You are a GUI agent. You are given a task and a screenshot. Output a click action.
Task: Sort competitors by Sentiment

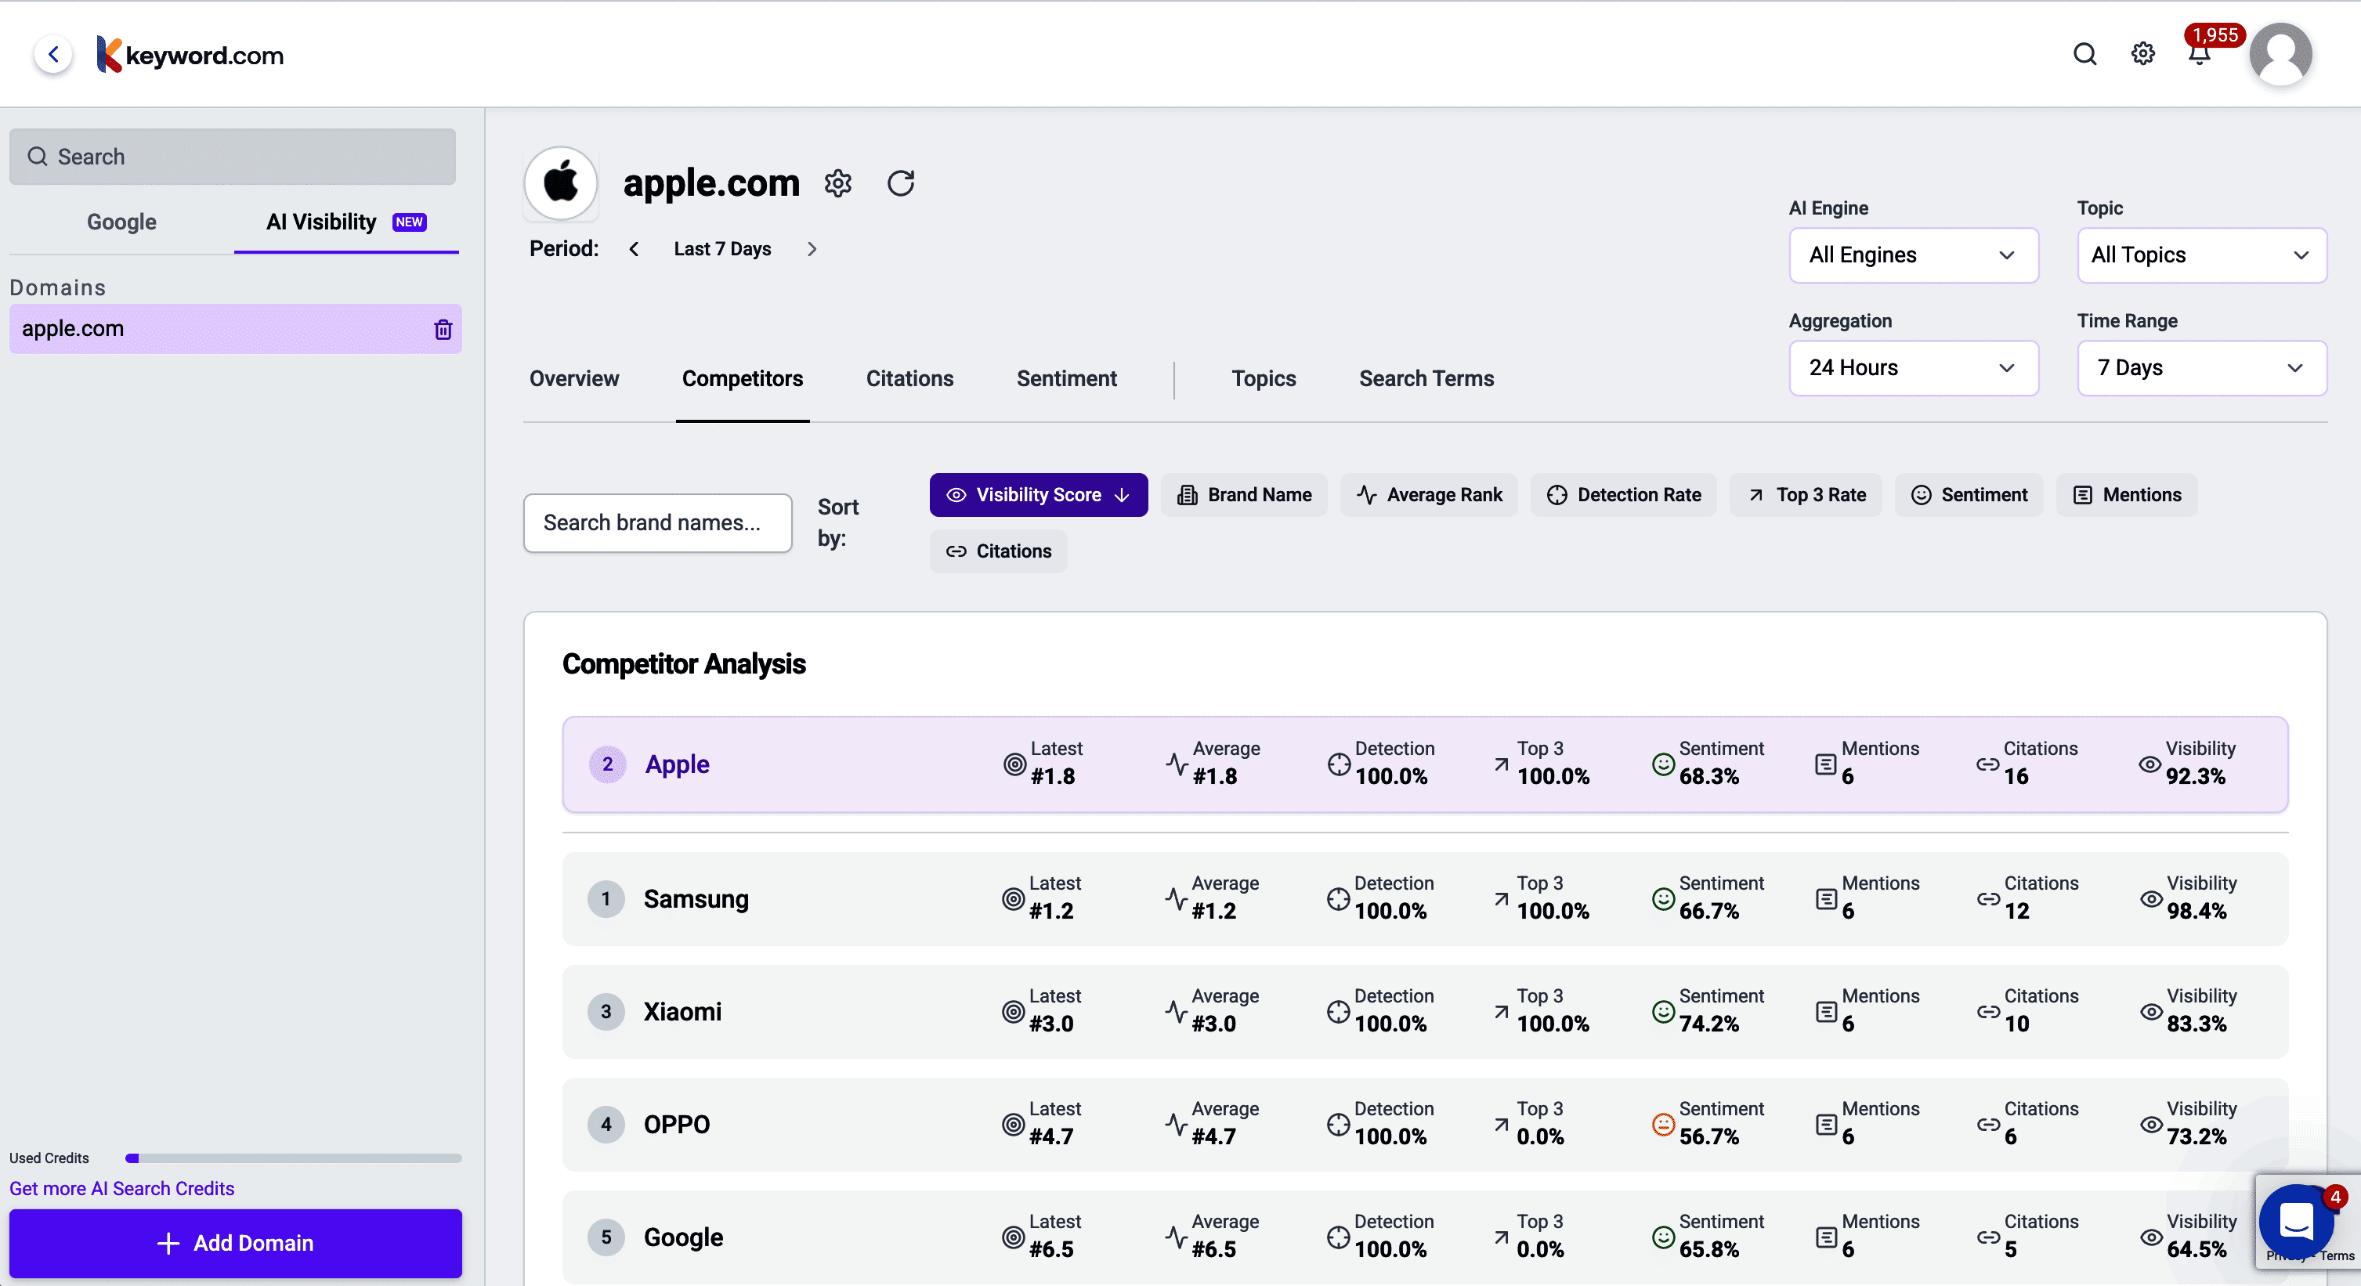1969,495
